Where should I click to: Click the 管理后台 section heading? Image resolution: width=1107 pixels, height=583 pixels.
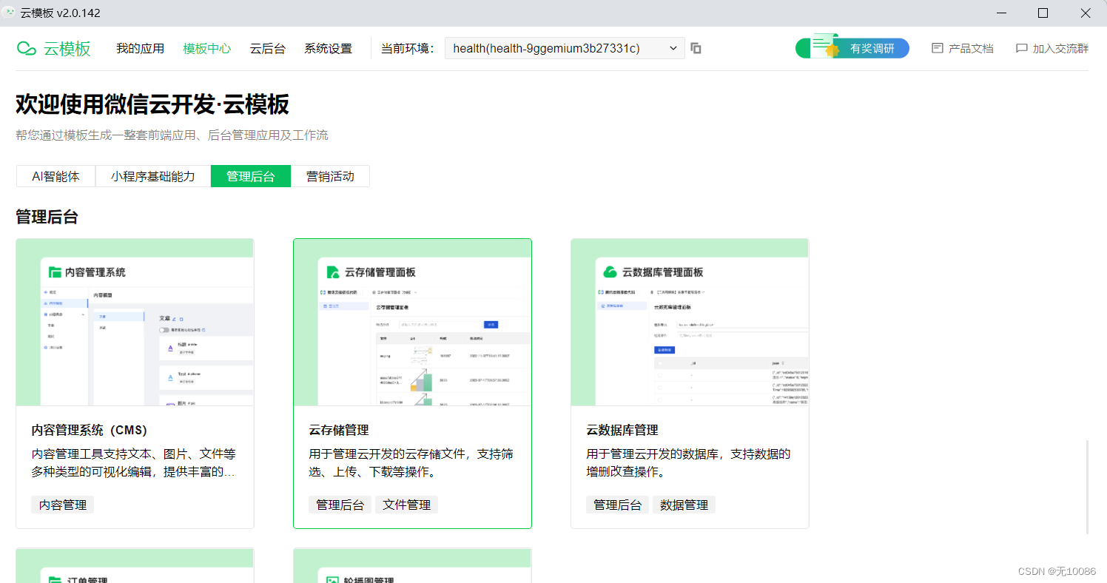(47, 217)
